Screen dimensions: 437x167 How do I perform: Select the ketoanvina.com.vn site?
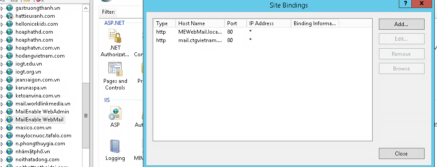[x=38, y=96]
